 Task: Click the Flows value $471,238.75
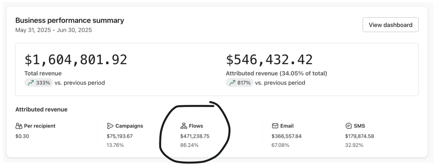(195, 136)
